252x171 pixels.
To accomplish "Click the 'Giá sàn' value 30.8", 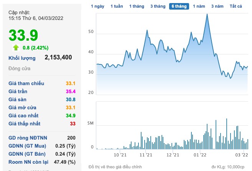I will coord(71,99).
